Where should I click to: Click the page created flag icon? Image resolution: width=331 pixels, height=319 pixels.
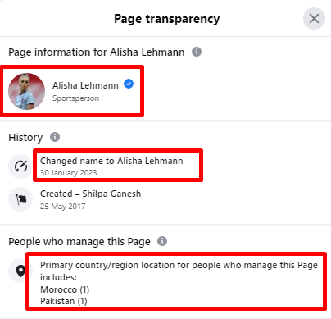point(20,199)
